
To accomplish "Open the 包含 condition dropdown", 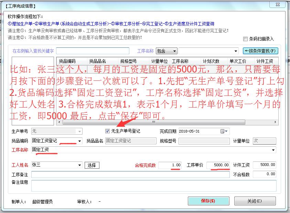I will tap(175, 51).
